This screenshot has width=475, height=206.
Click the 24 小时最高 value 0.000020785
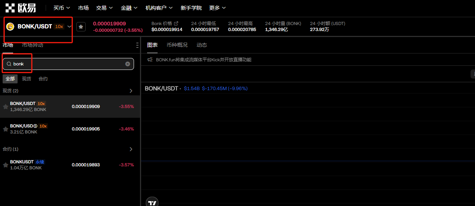click(x=242, y=30)
